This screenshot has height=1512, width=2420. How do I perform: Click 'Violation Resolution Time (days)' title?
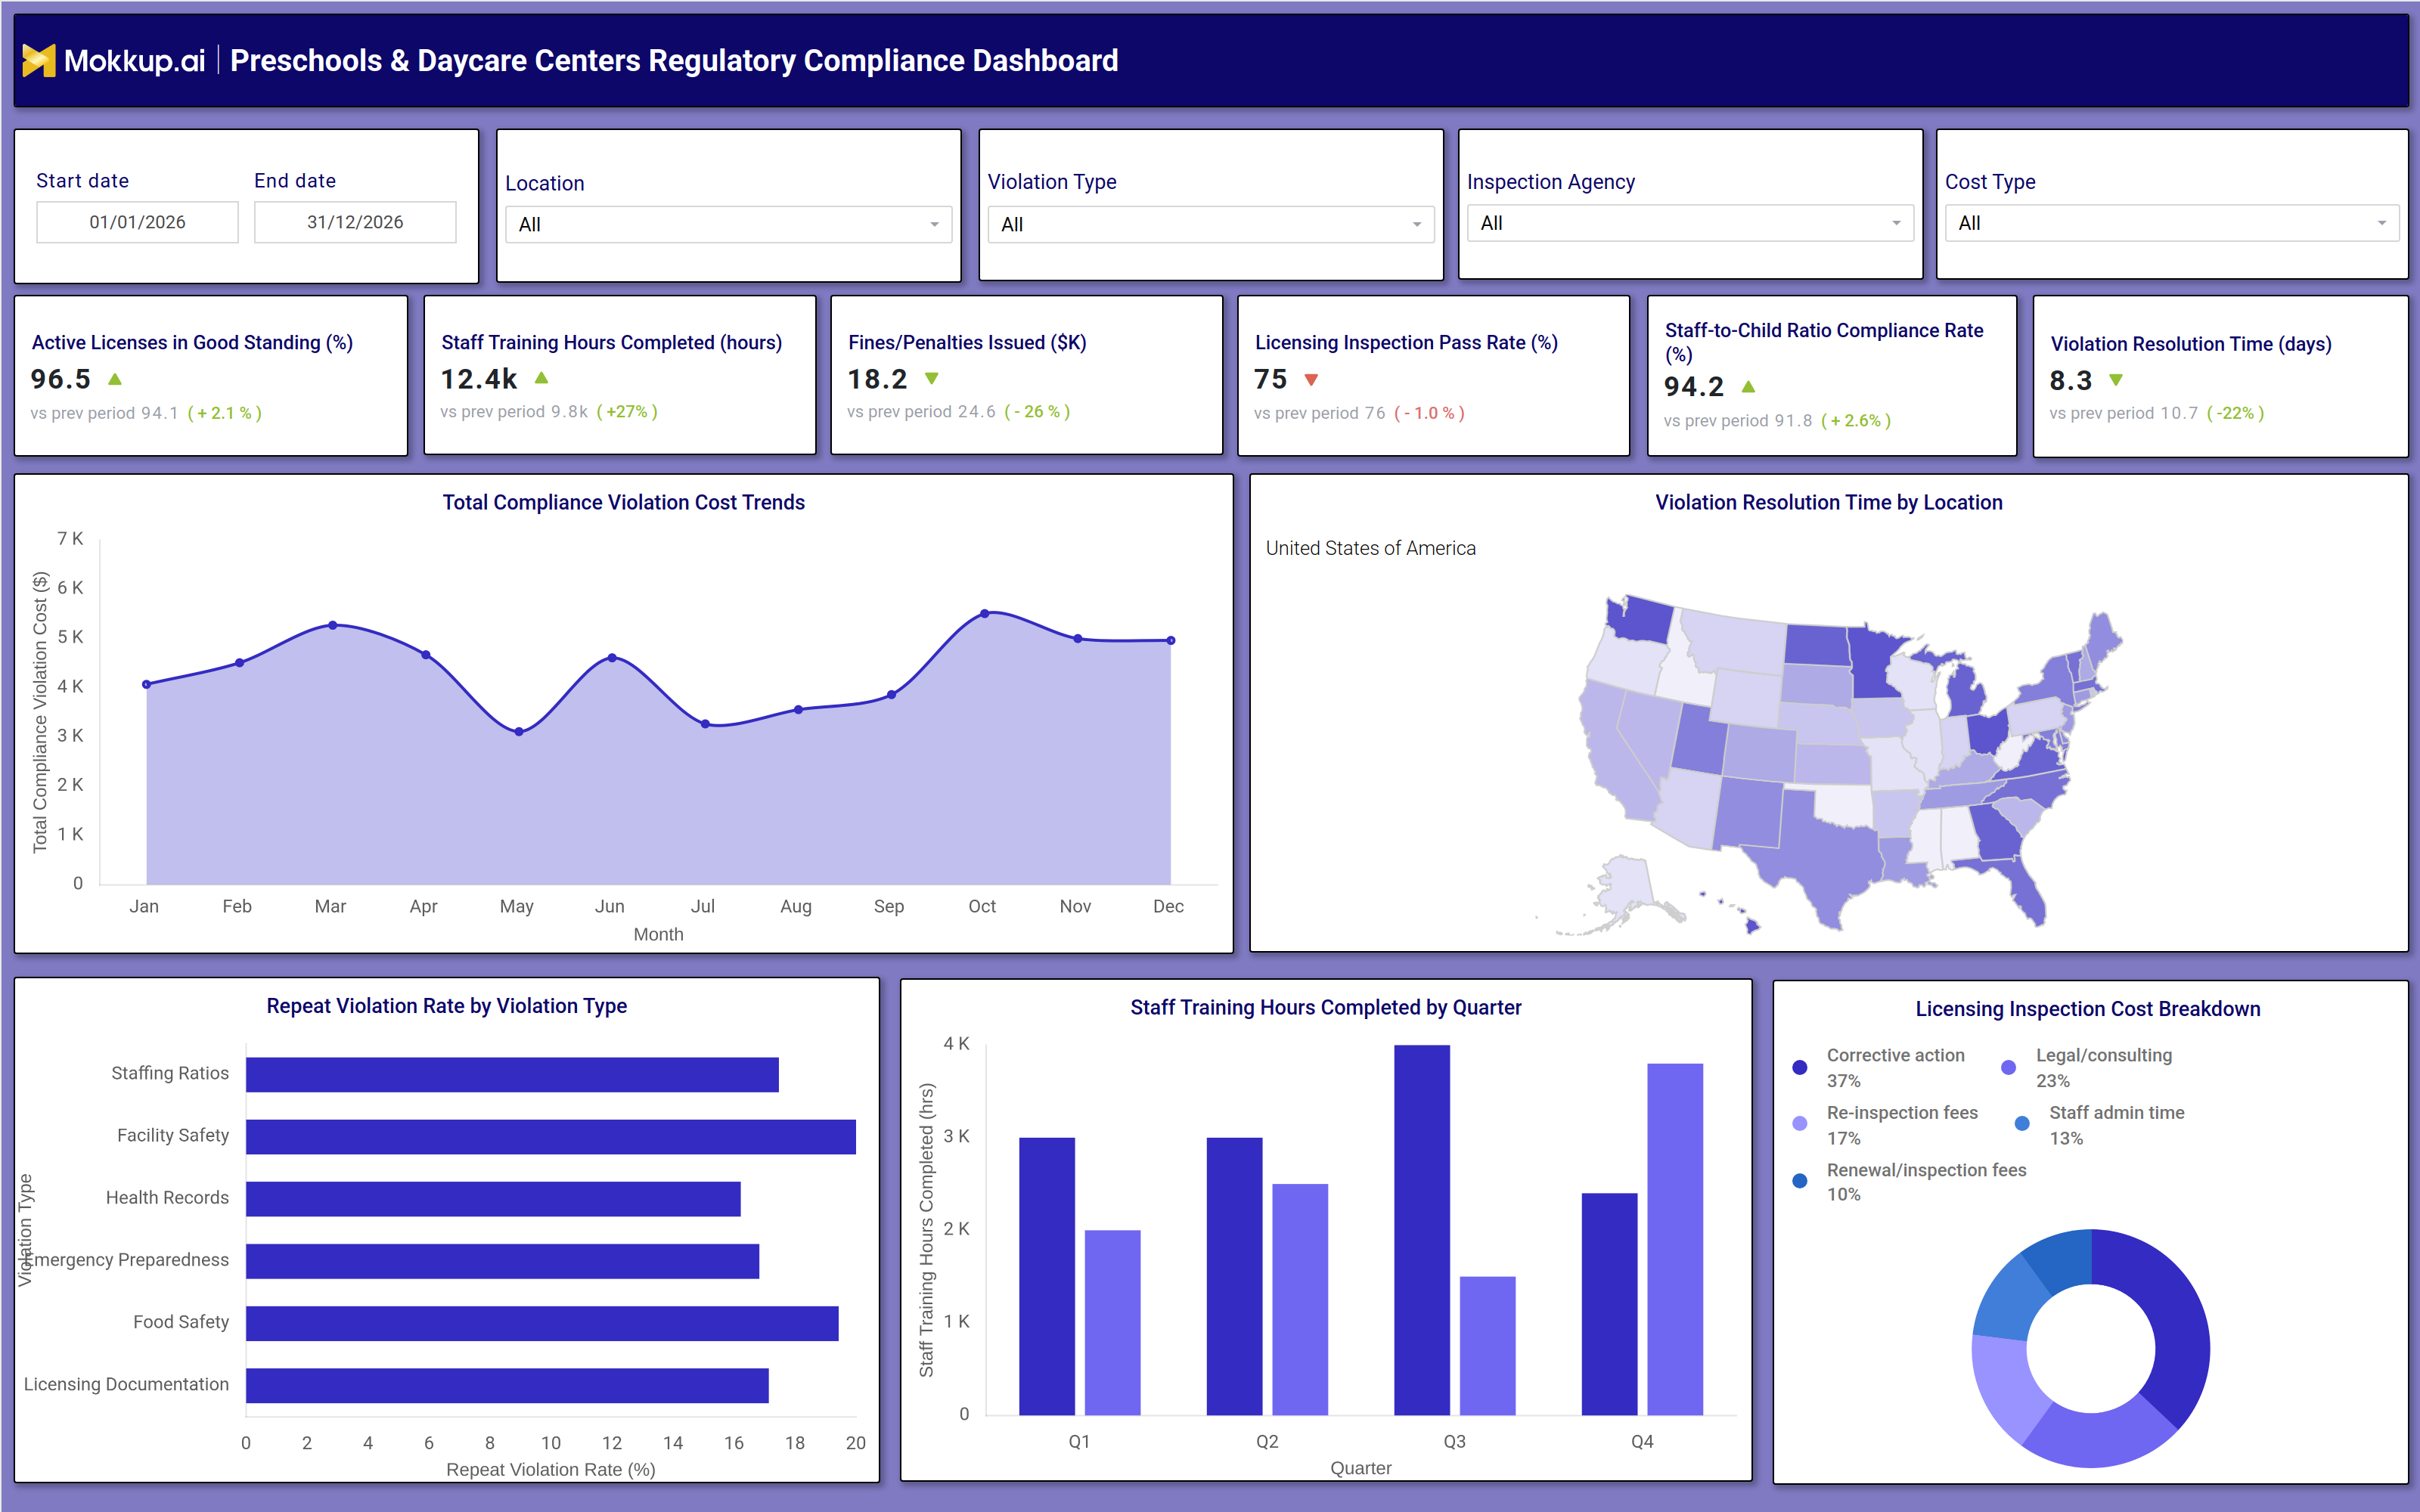2191,344
